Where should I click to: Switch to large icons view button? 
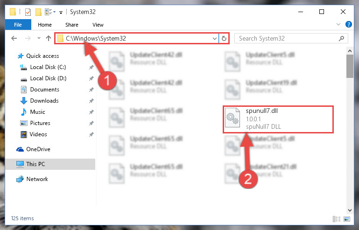(347, 219)
